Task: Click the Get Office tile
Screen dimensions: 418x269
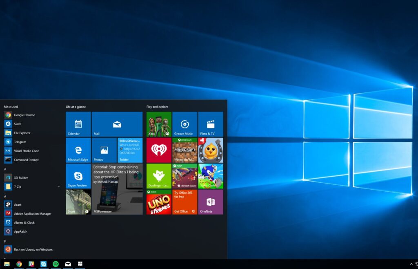Action: coord(185,202)
